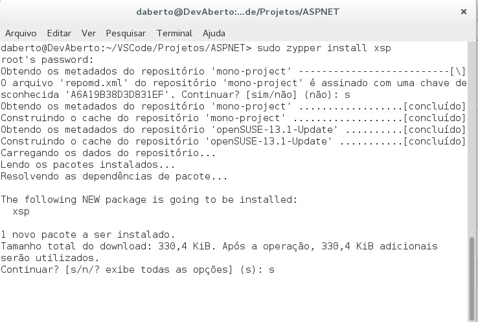Image resolution: width=478 pixels, height=322 pixels.
Task: Open the Ver menu
Action: click(x=89, y=33)
